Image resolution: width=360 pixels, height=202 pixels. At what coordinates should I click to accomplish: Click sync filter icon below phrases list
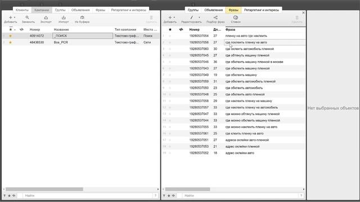point(173,196)
